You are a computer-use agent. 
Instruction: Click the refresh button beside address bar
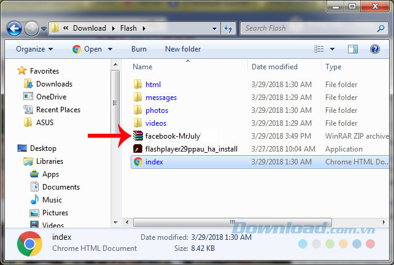[228, 28]
